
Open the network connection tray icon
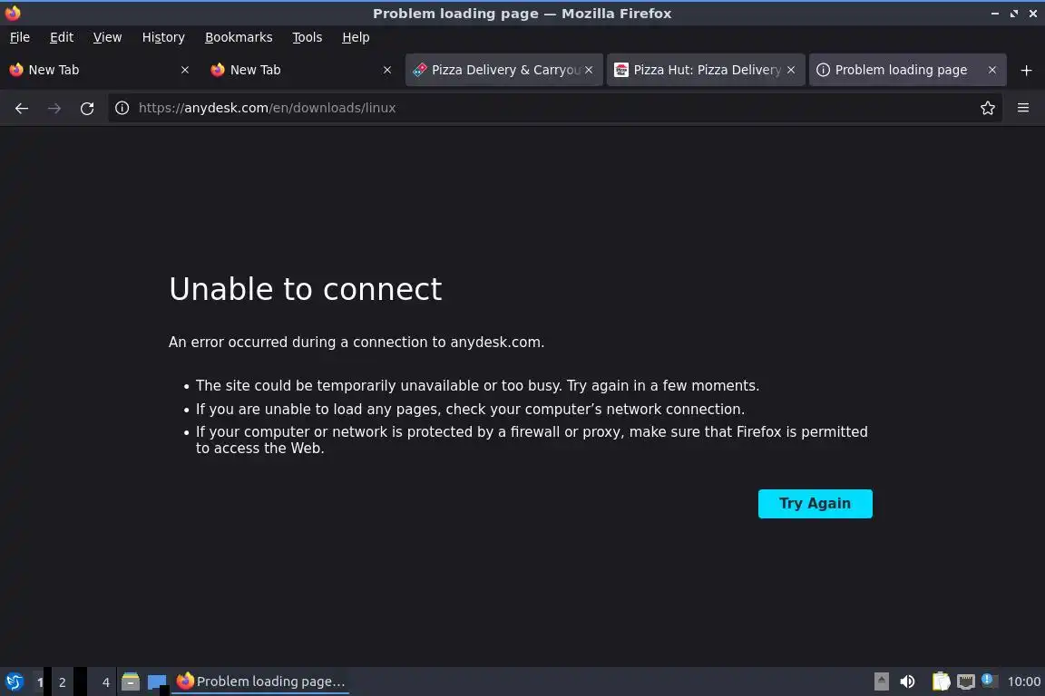pos(966,681)
